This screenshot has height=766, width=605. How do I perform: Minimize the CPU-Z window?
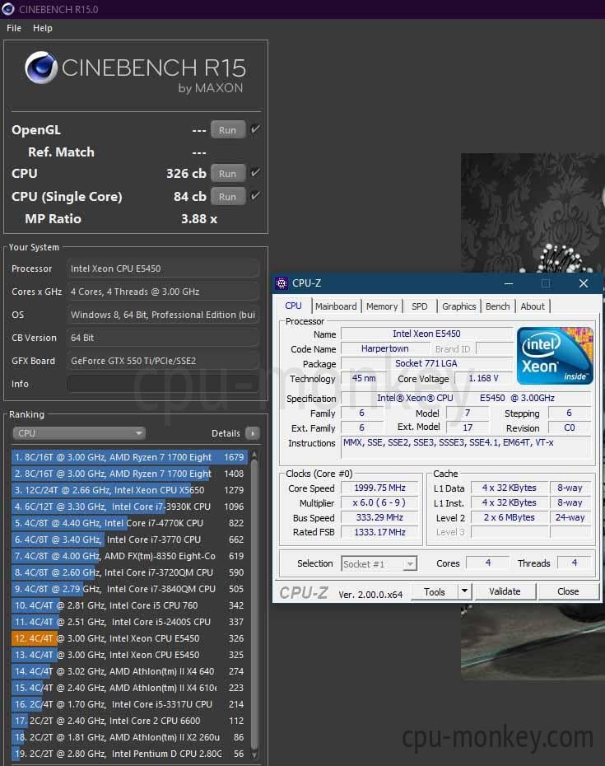509,283
